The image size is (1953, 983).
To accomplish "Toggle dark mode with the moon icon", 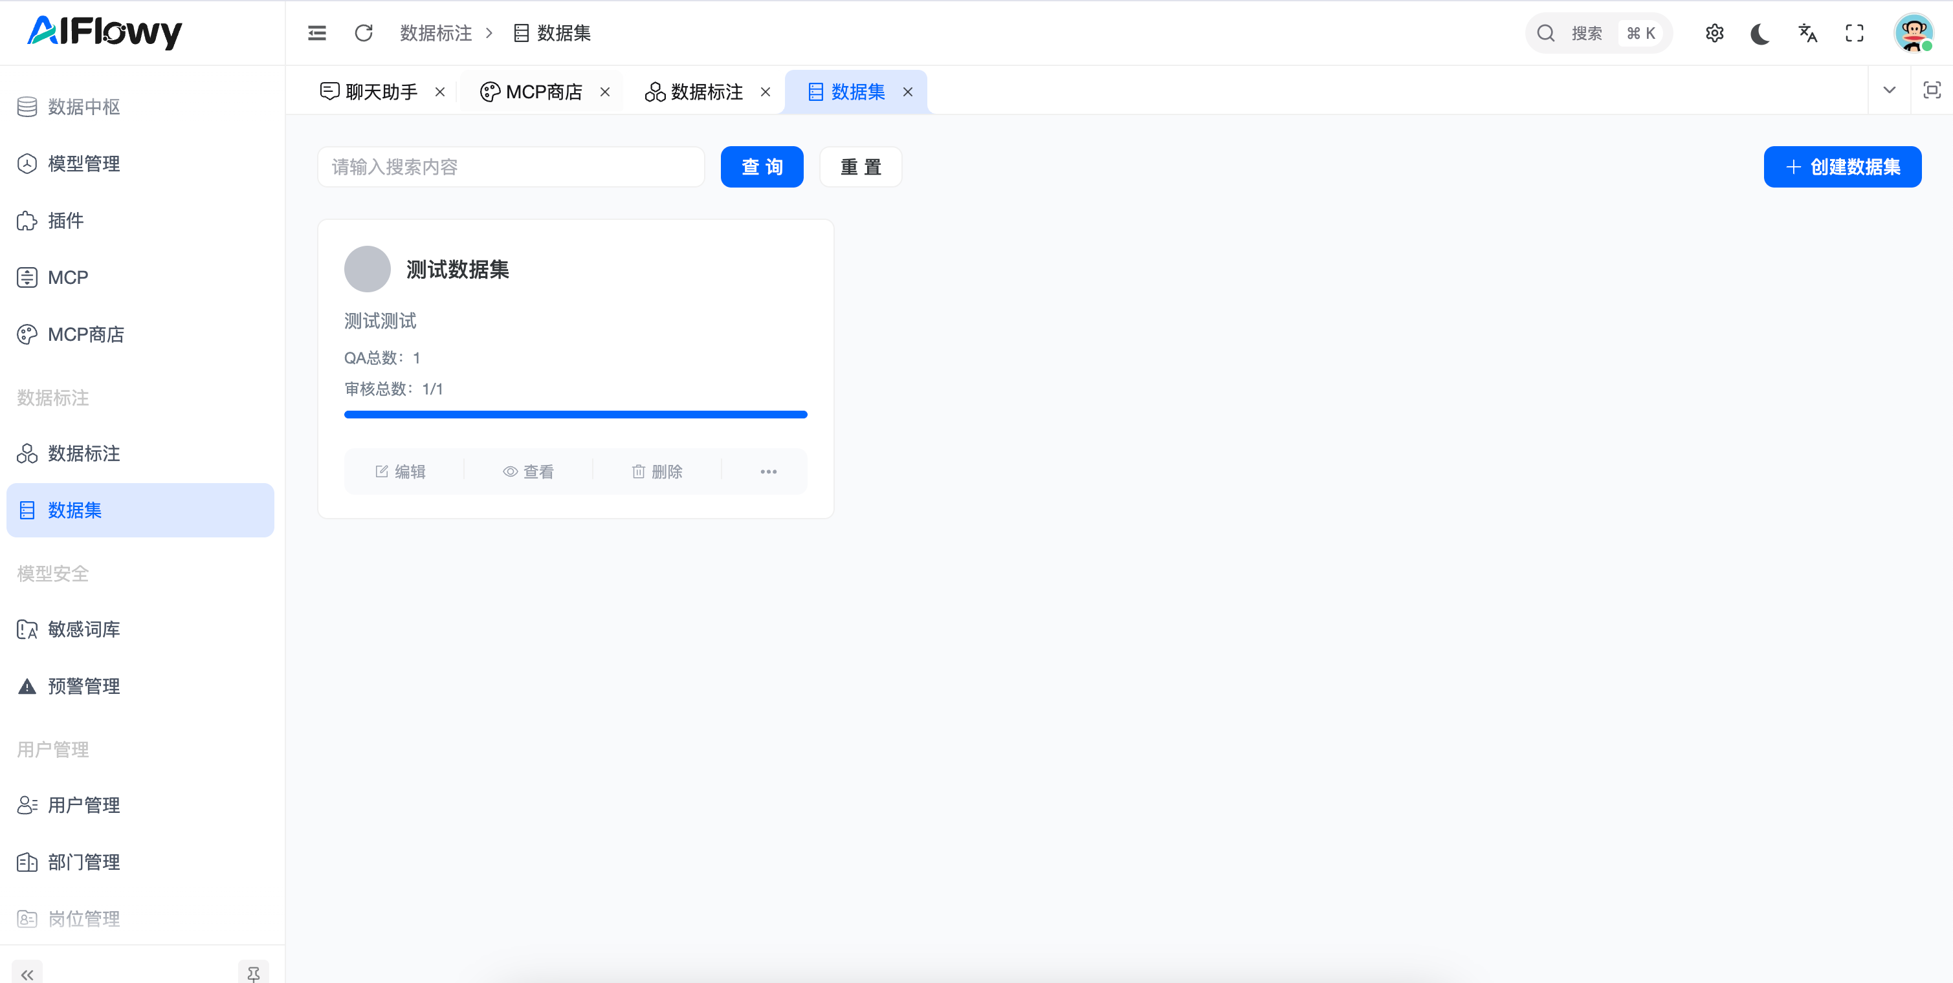I will pos(1760,32).
